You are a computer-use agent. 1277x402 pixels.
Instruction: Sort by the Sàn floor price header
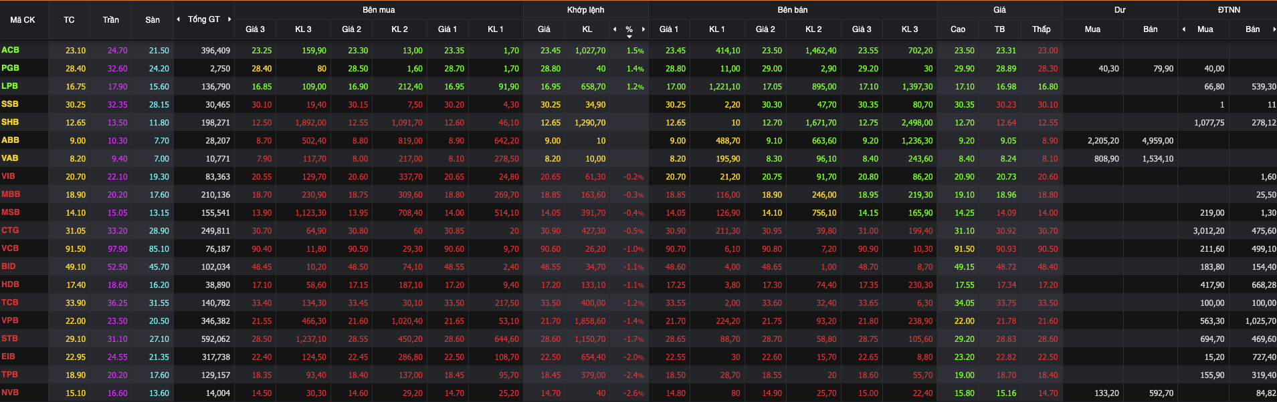[153, 20]
